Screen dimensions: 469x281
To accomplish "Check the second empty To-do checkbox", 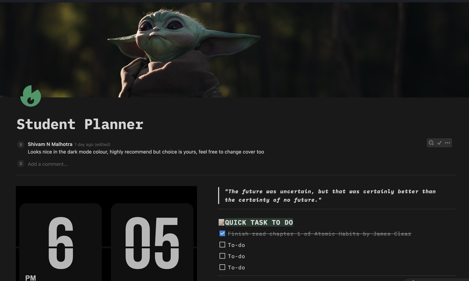I will [222, 256].
